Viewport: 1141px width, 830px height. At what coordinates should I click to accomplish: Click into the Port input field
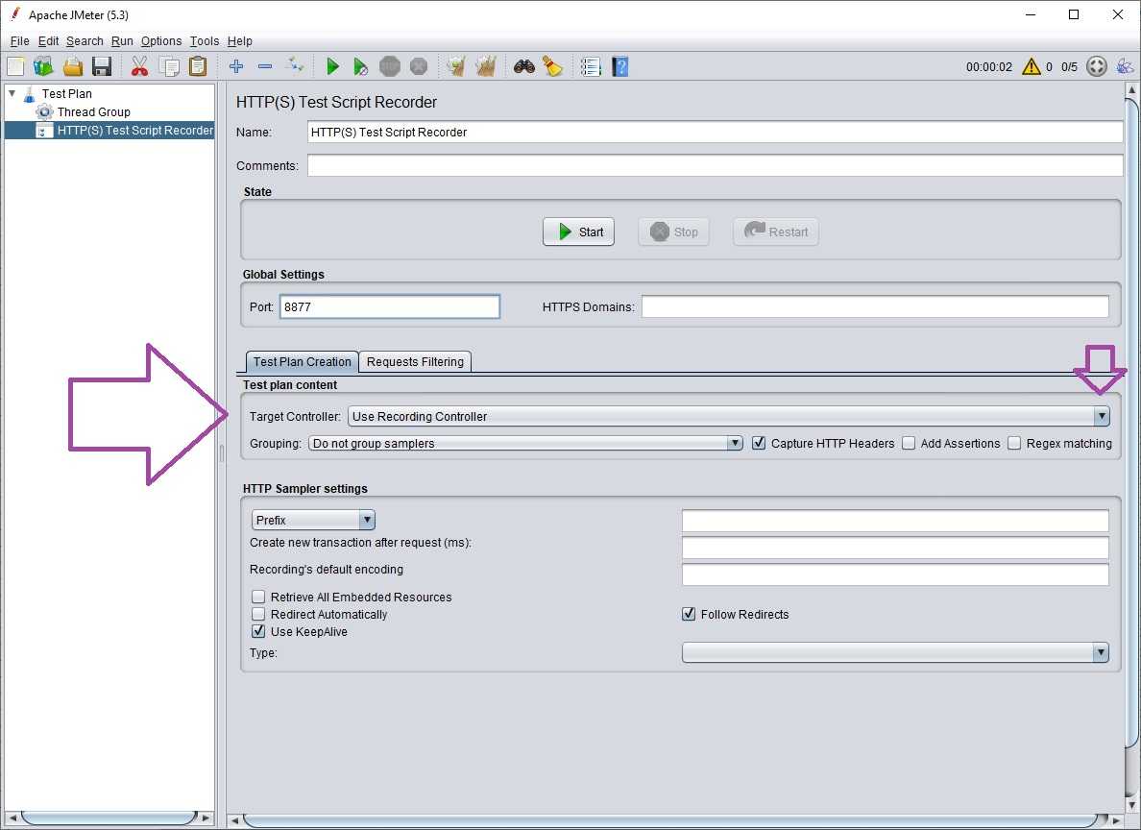pos(389,306)
